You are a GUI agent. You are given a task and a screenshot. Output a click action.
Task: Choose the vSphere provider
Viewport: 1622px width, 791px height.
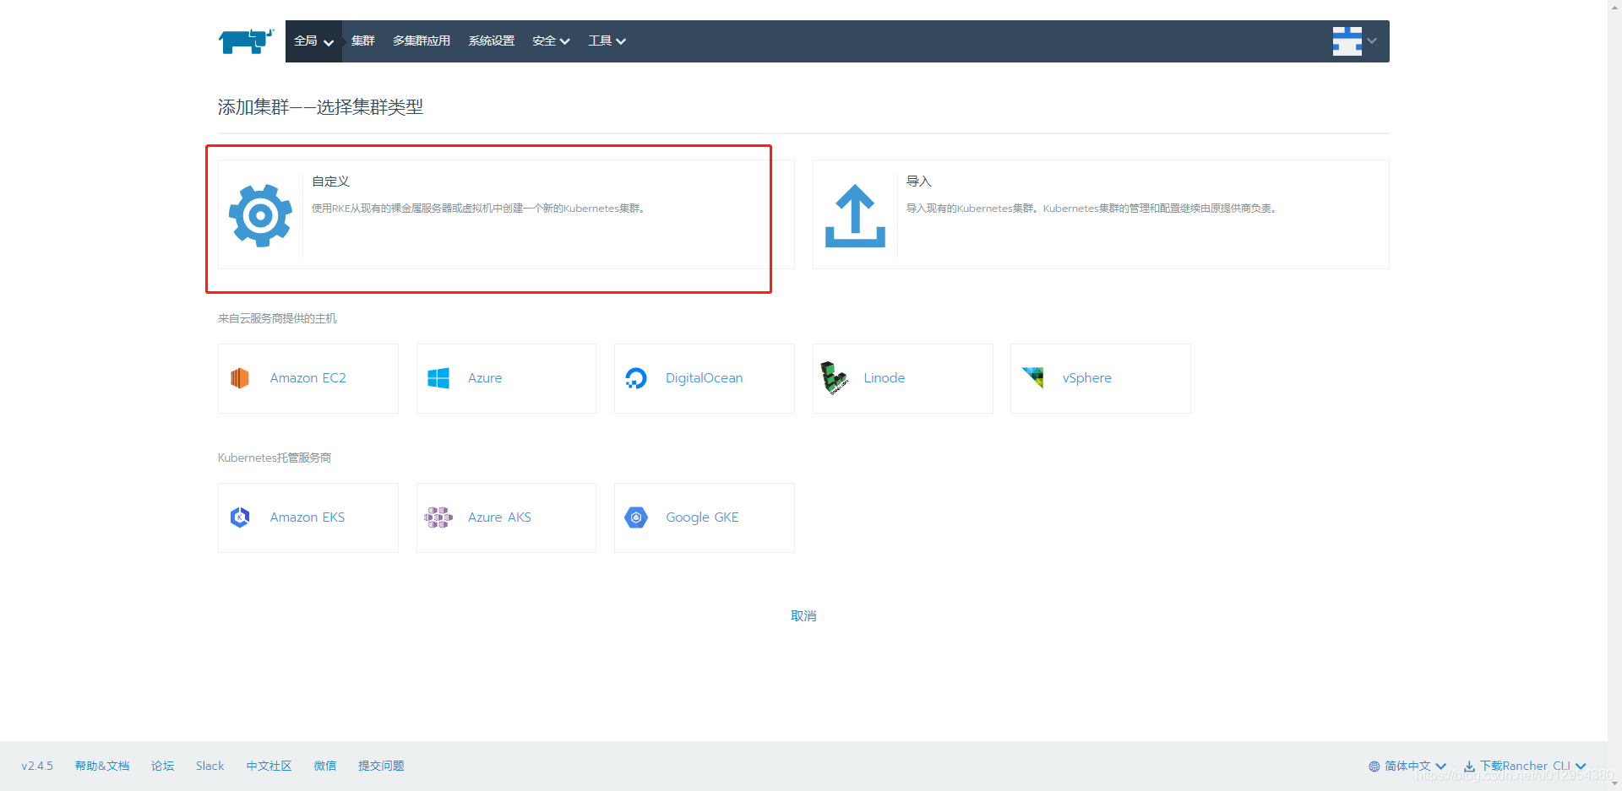[x=1101, y=378]
